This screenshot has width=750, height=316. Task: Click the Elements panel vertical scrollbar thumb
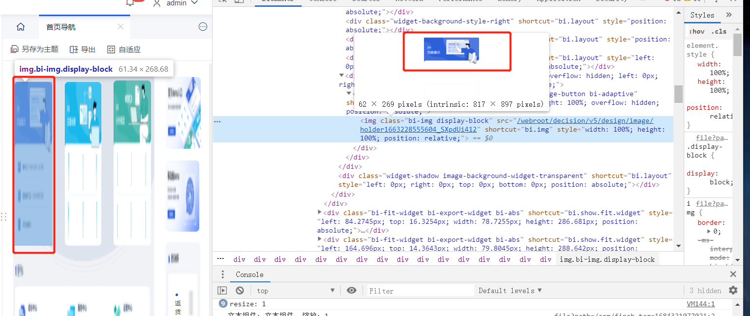click(x=678, y=94)
